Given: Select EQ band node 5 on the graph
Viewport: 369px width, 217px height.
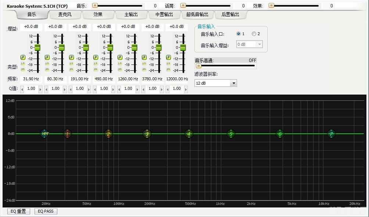Looking at the screenshot, I should (x=230, y=133).
